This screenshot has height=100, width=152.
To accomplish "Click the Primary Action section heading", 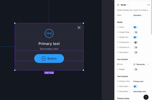I will coord(123,98).
